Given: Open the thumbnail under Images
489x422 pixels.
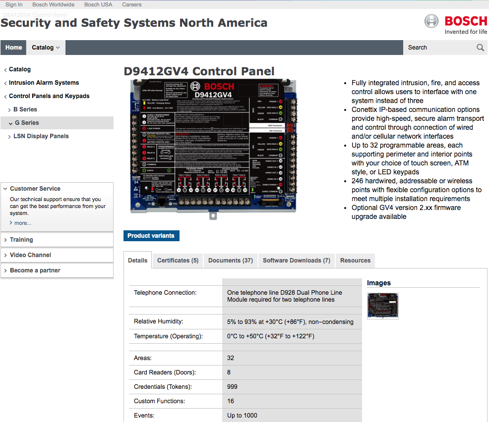Looking at the screenshot, I should [x=383, y=306].
